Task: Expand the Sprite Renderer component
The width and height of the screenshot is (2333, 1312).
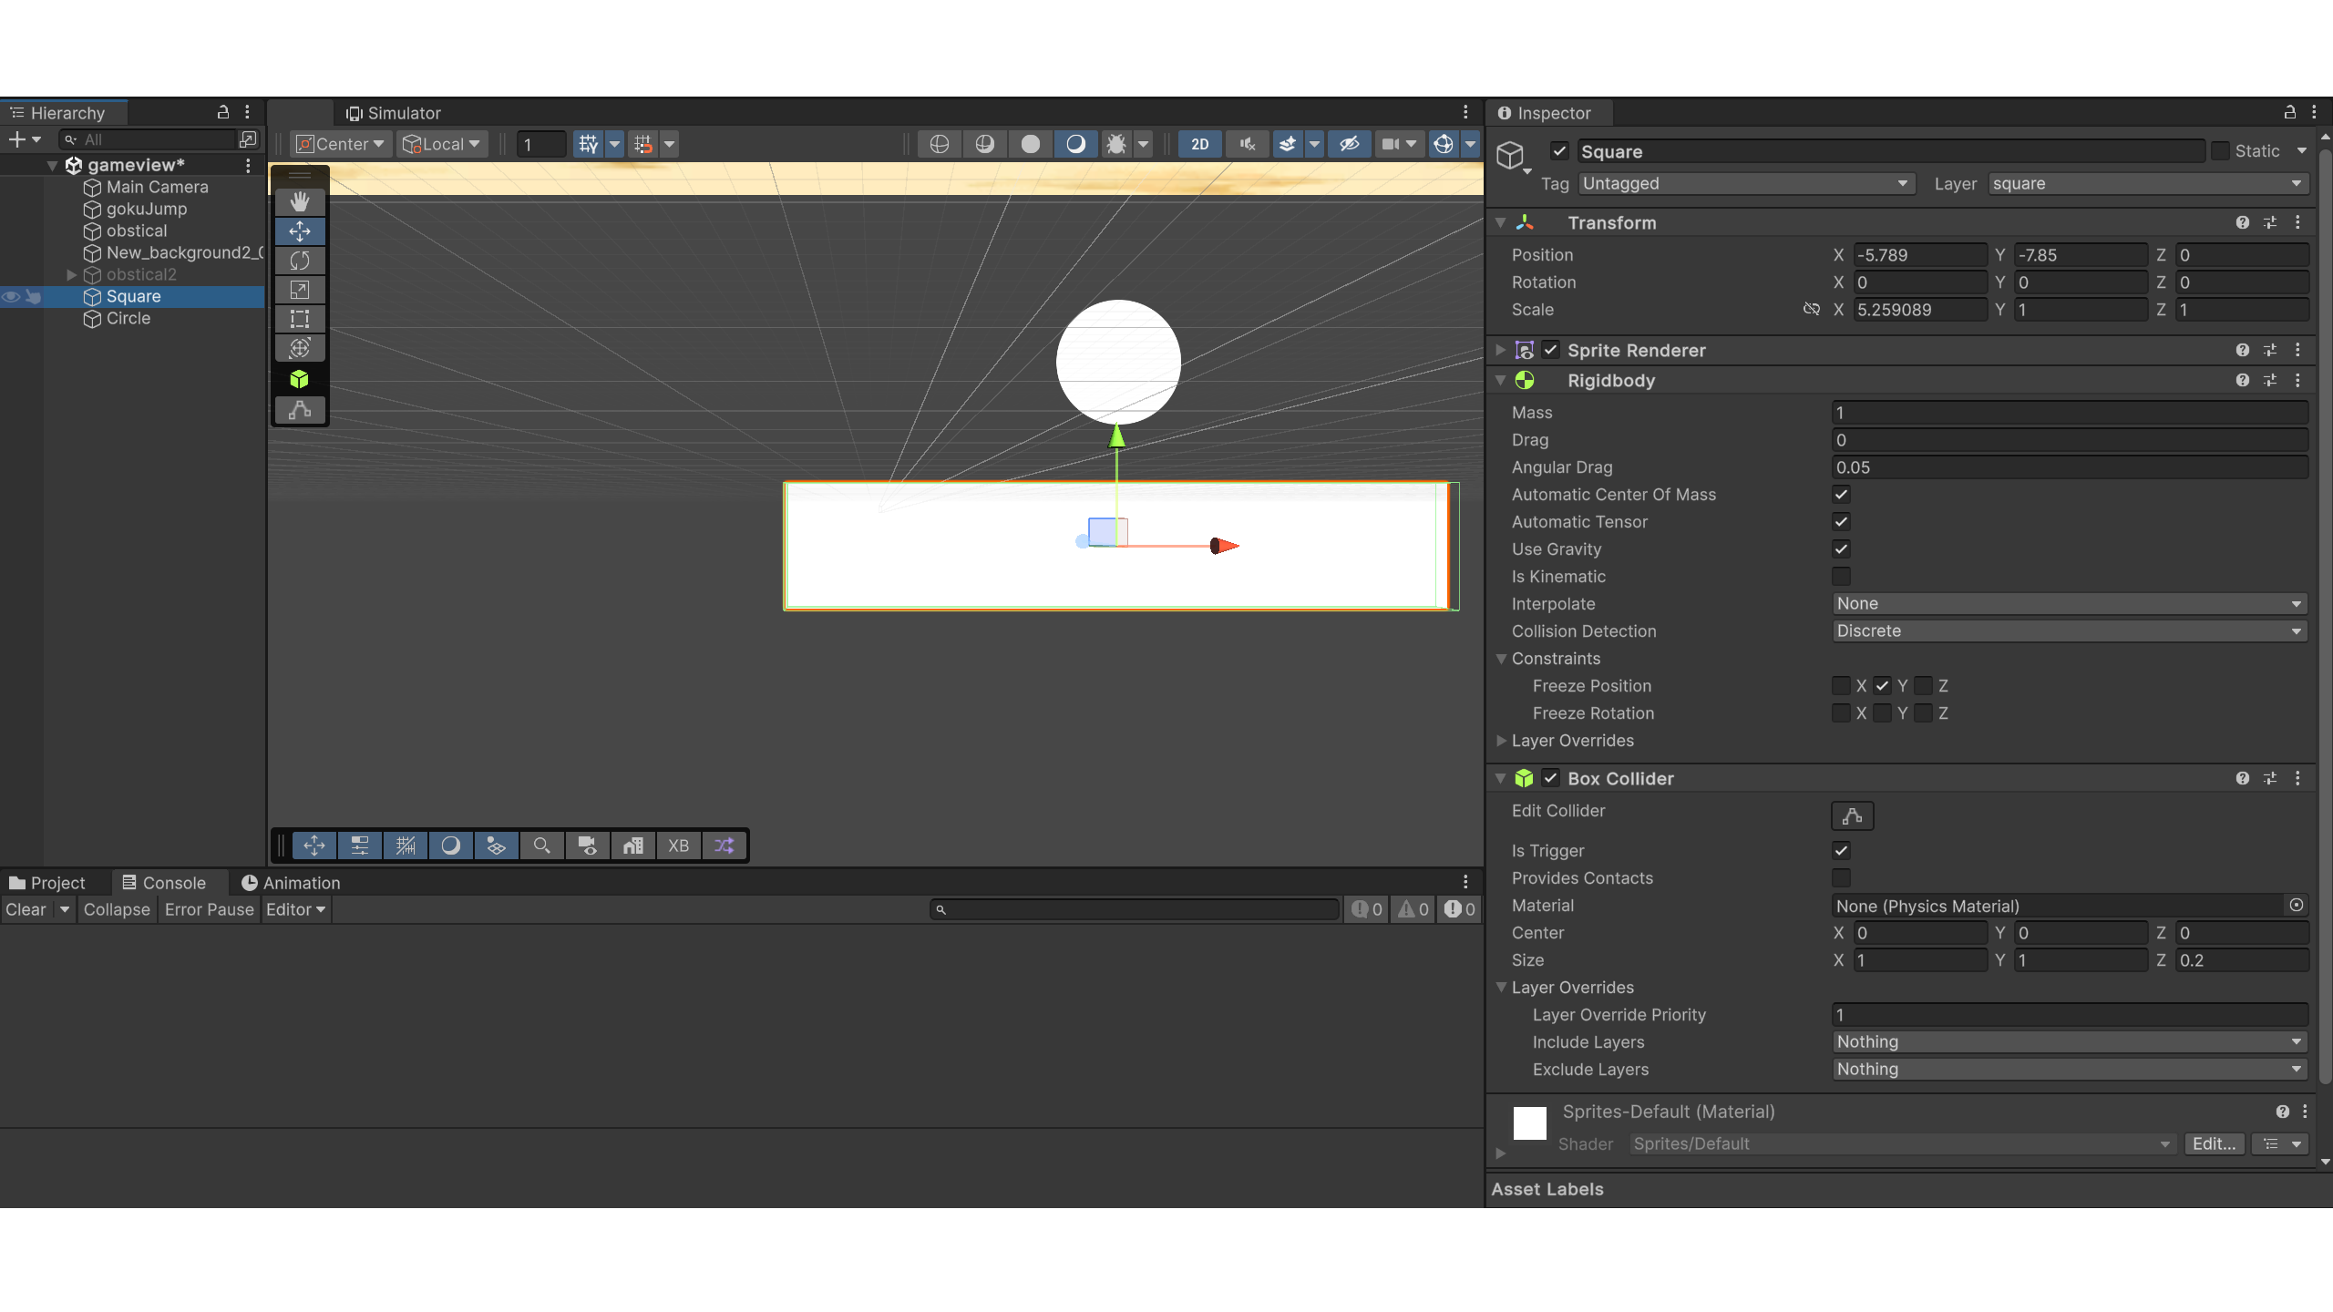Action: pos(1500,350)
